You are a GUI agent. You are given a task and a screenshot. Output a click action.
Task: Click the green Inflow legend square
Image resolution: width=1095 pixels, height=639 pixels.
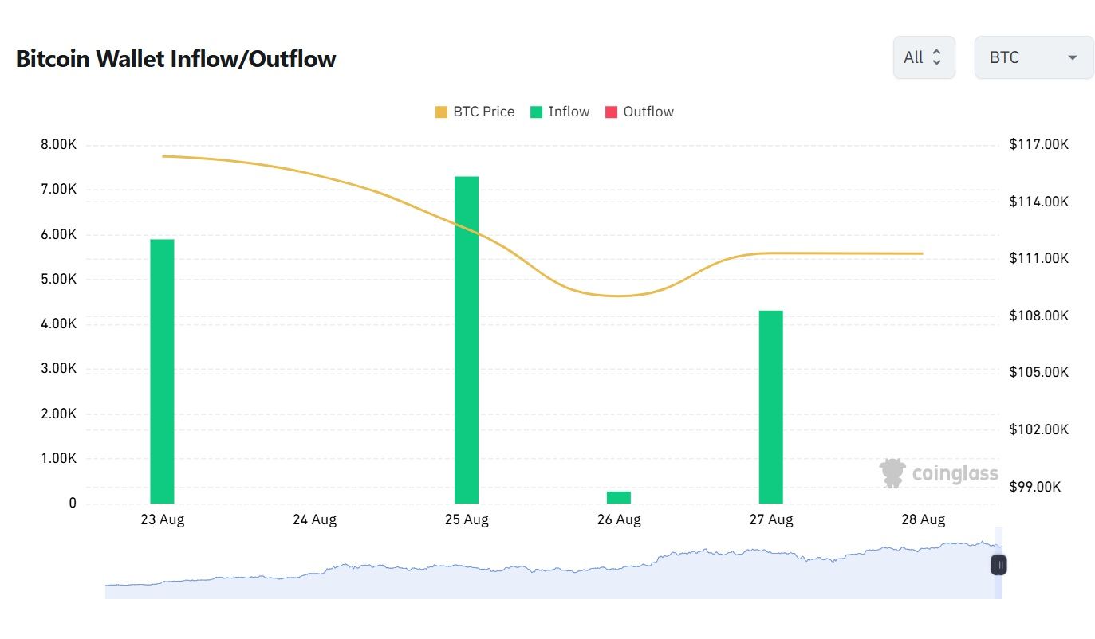coord(535,112)
